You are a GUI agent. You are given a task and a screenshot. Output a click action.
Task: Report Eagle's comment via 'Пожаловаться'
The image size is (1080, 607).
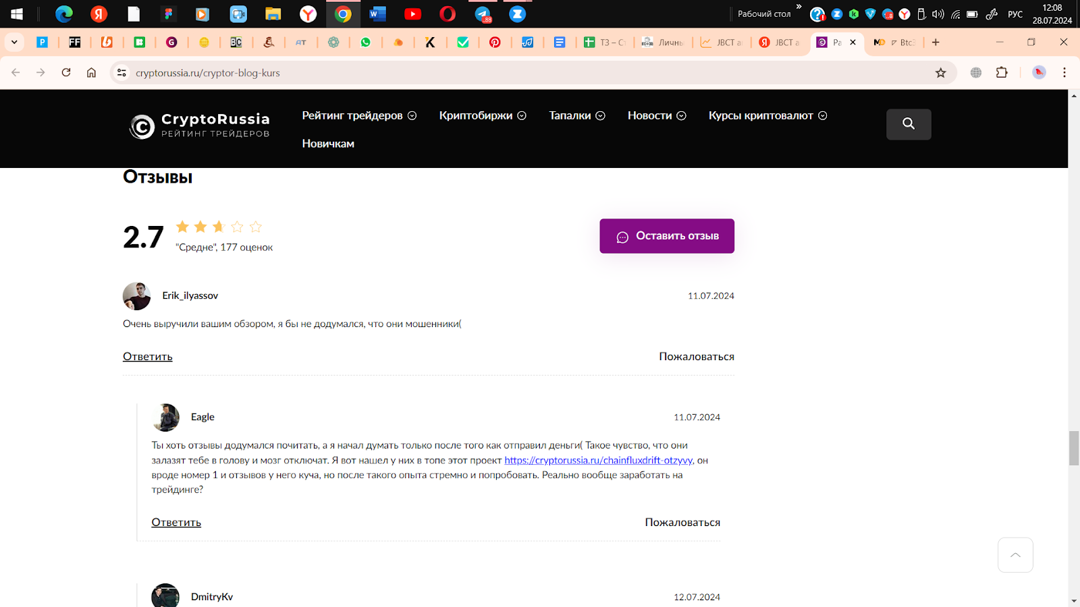coord(682,522)
